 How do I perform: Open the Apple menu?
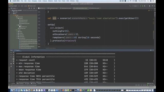(10, 1)
